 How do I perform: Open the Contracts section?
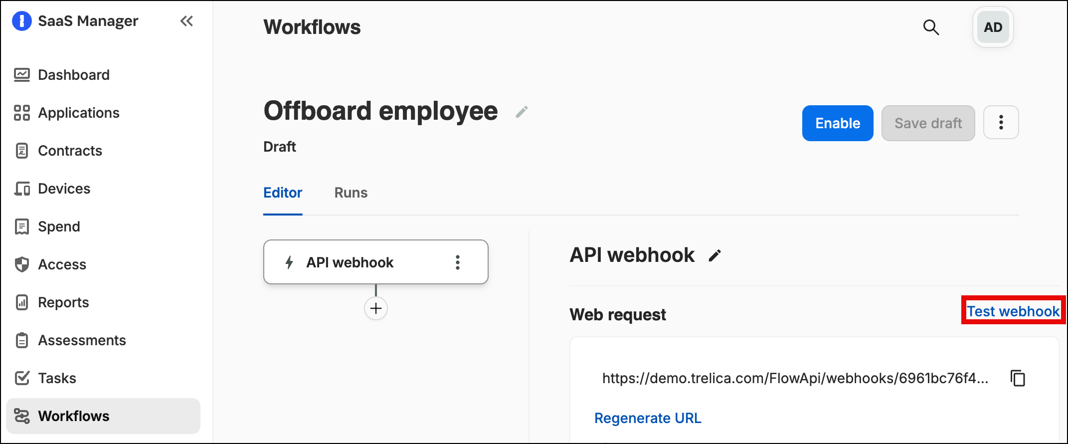(70, 151)
